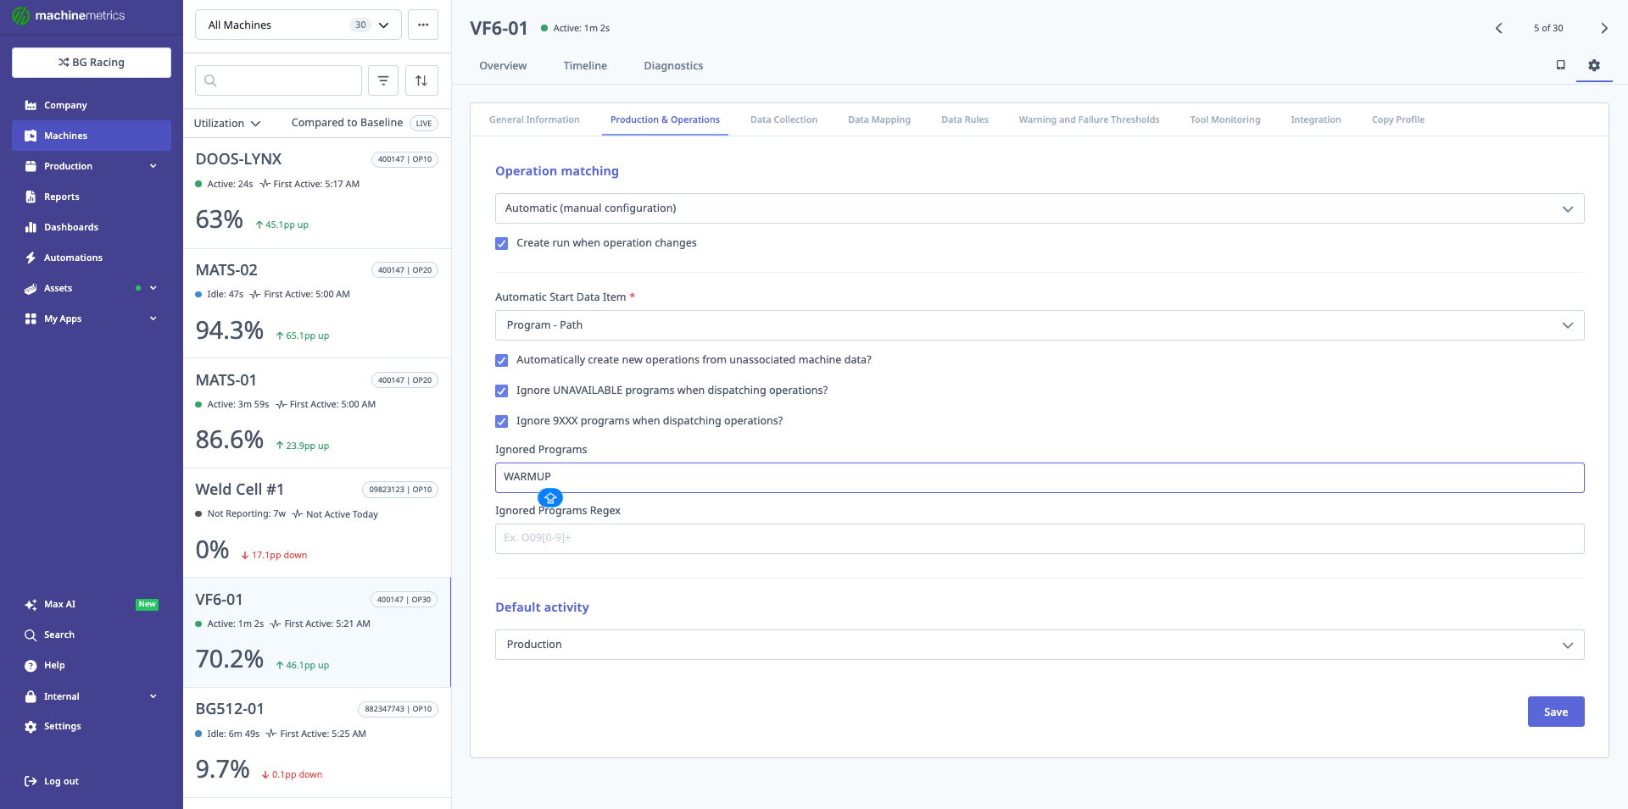
Task: Expand the Automatic Start Data Item dropdown
Action: [x=1039, y=325]
